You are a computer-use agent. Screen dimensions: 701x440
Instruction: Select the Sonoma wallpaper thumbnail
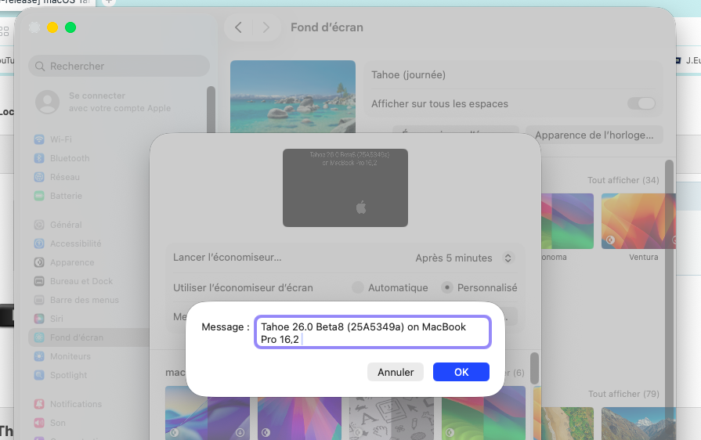[567, 221]
